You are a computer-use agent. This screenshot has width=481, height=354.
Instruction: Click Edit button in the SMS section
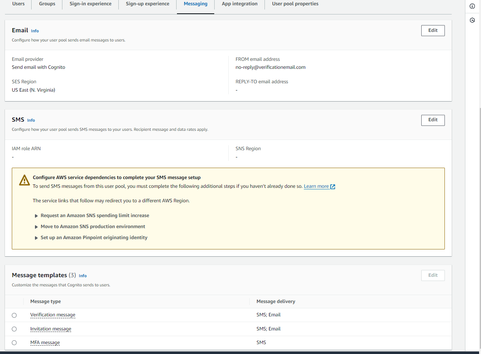tap(433, 120)
